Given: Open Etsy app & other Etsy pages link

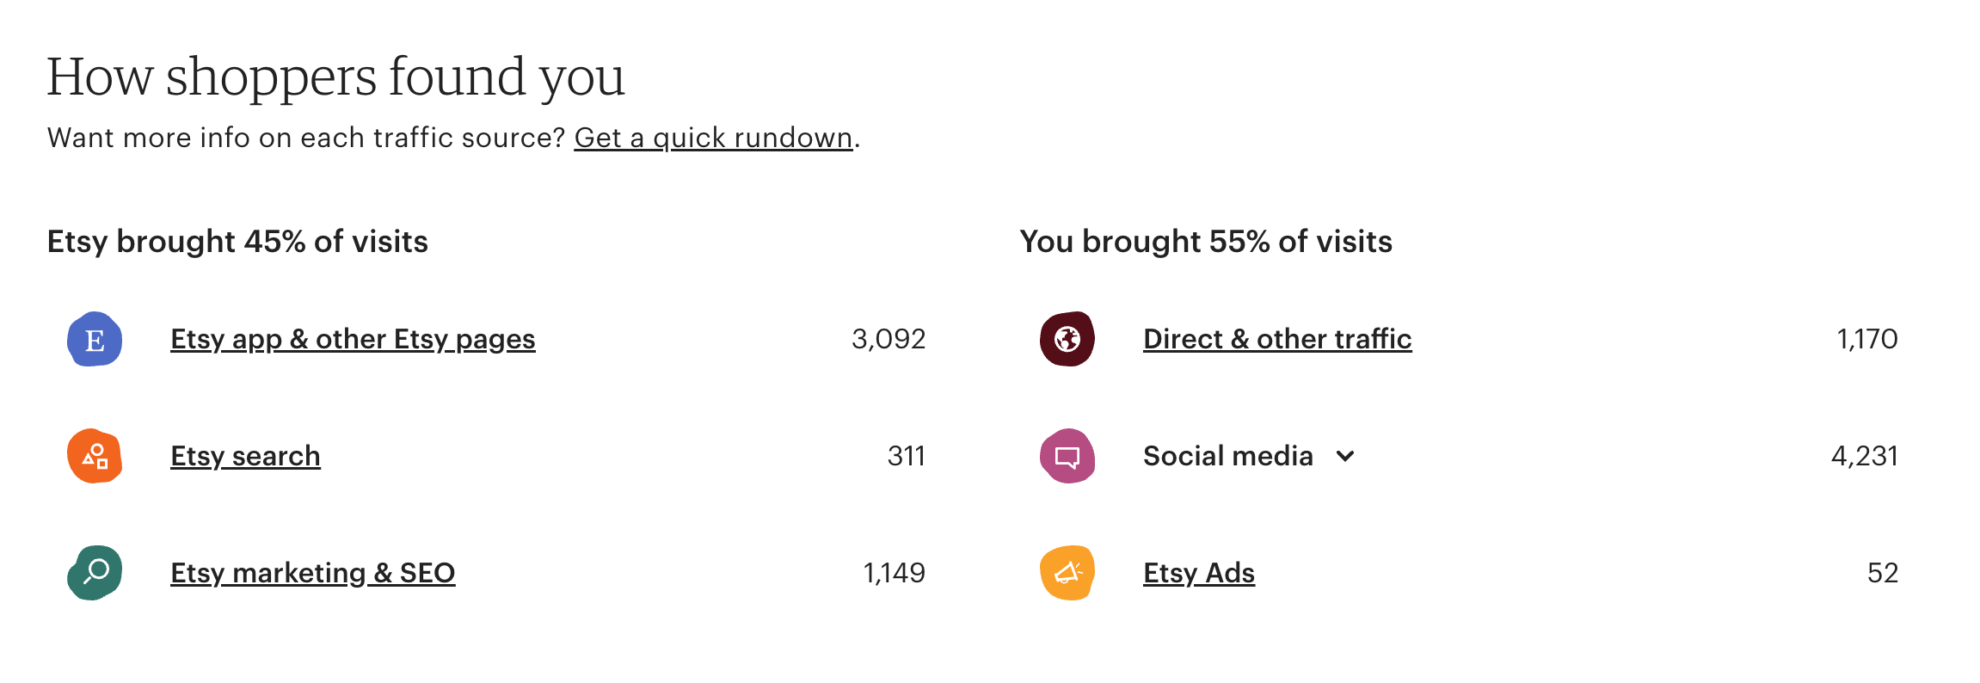Looking at the screenshot, I should [x=353, y=339].
